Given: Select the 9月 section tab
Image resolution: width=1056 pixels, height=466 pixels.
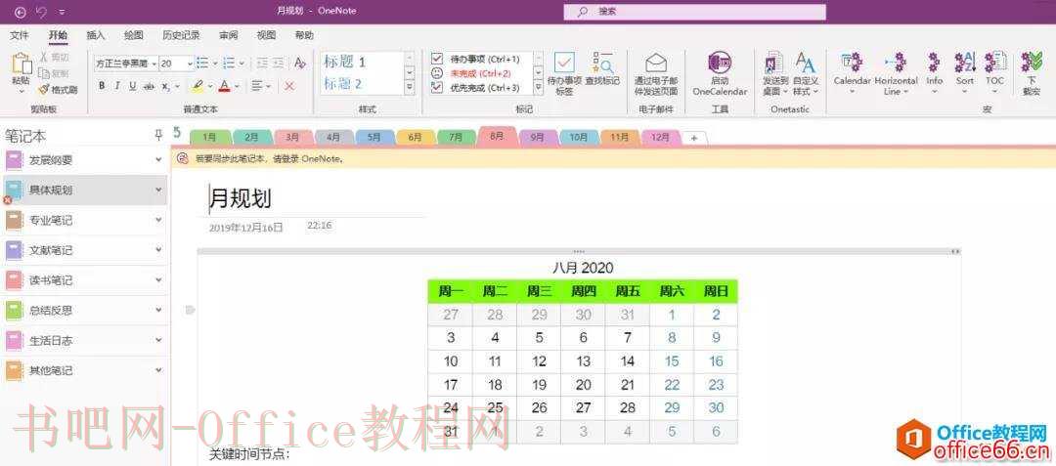Looking at the screenshot, I should pos(537,137).
